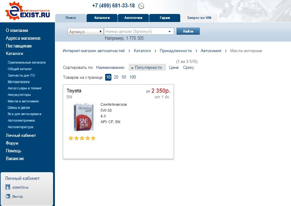Switch to the Каталоги tab
291x206 pixels.
(102, 18)
